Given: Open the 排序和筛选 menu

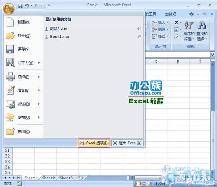Looking at the screenshot, I should click(189, 31).
